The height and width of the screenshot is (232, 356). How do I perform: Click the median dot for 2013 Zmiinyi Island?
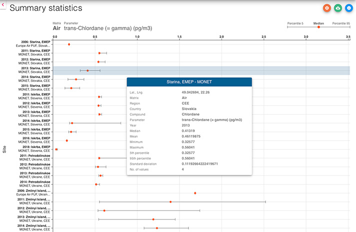click(x=153, y=219)
